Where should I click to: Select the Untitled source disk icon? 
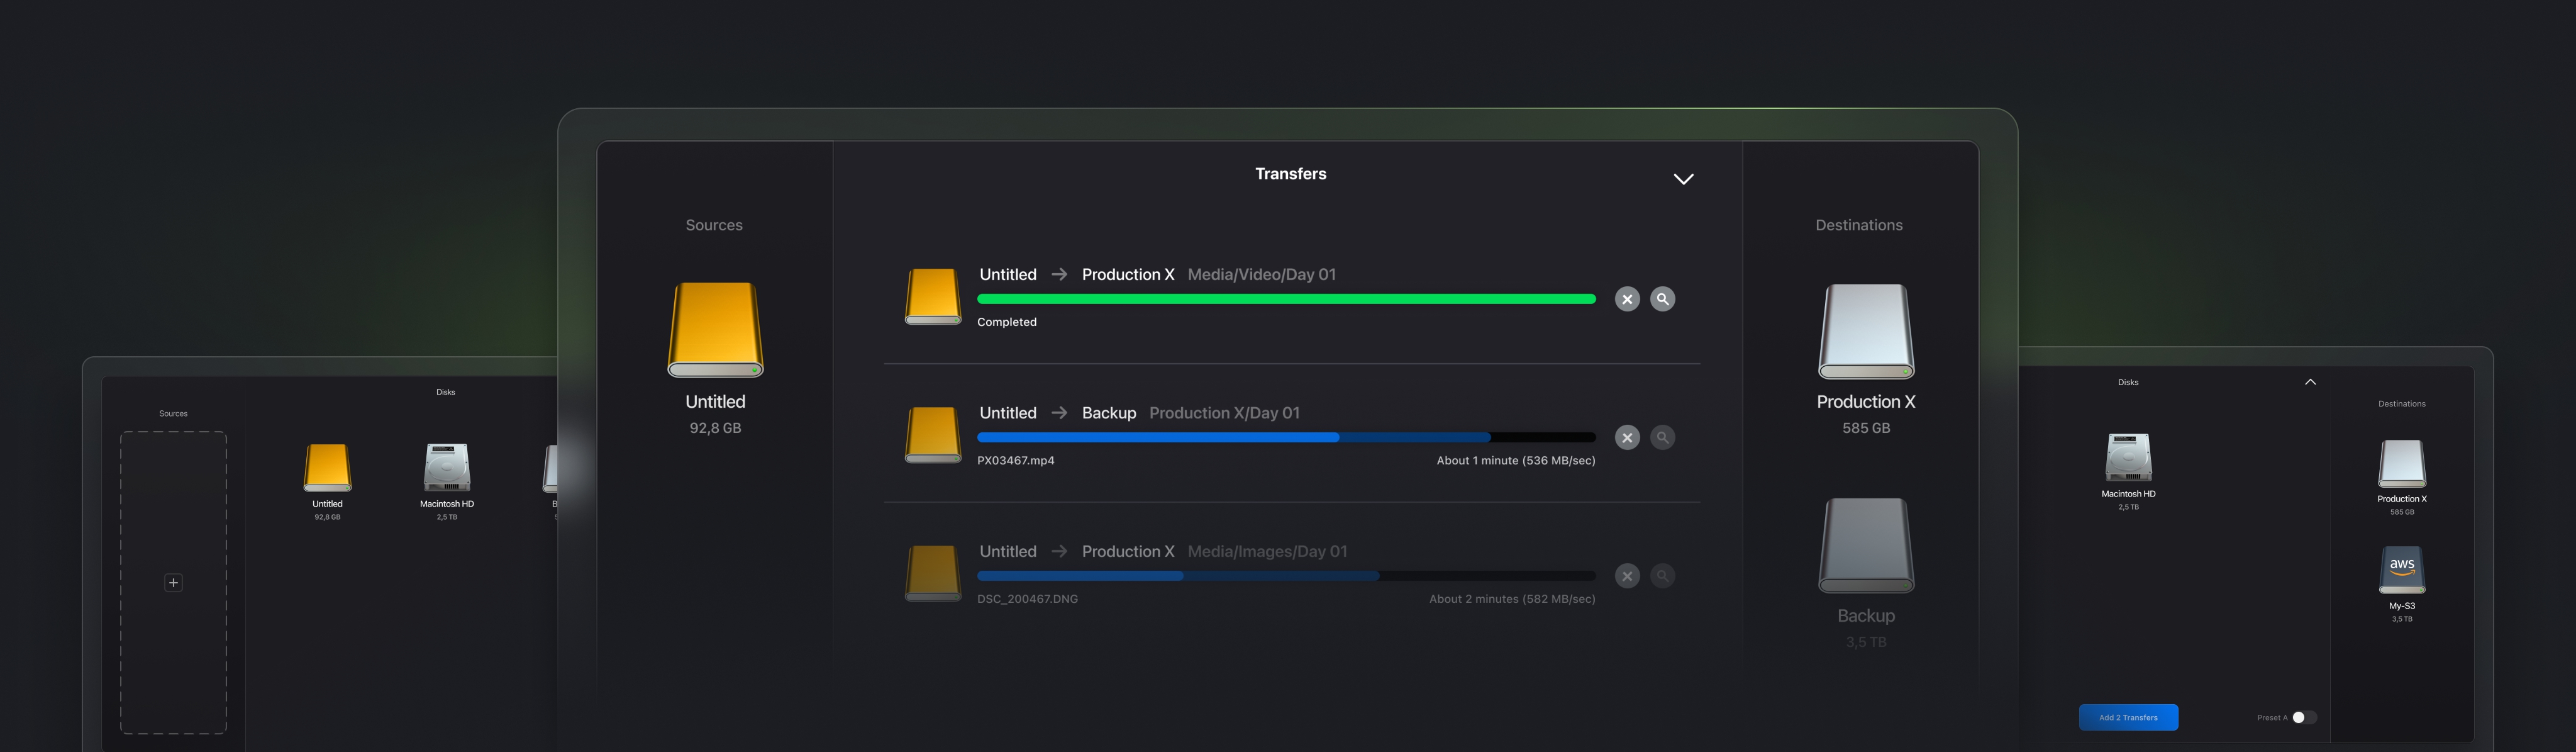click(714, 330)
